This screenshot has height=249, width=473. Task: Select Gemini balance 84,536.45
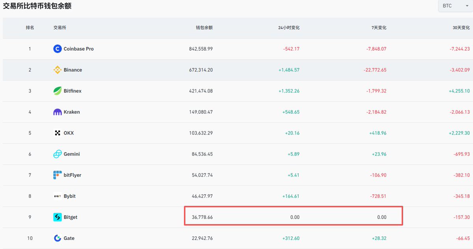(202, 154)
